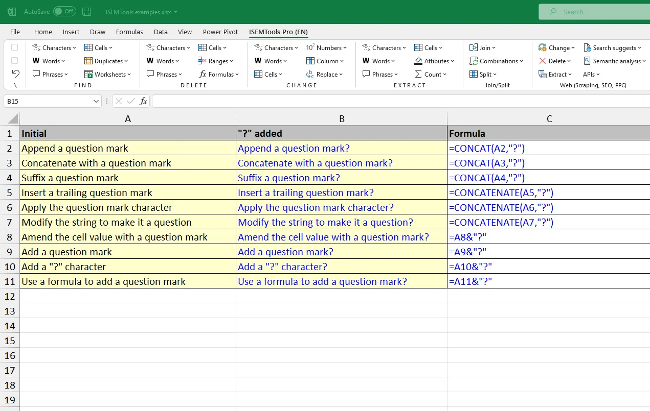Click the undo arrow icon in the ribbon
This screenshot has height=411, width=650.
pos(15,74)
